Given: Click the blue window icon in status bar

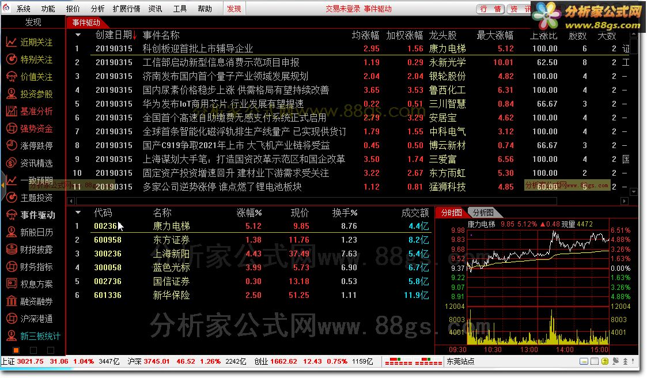Looking at the screenshot, I should coord(584,361).
